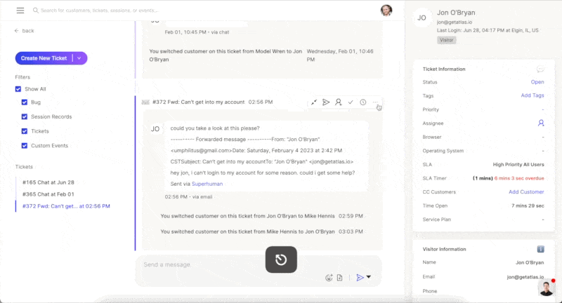Click the email envelope icon of ticket #372
Image resolution: width=562 pixels, height=303 pixels.
[145, 102]
